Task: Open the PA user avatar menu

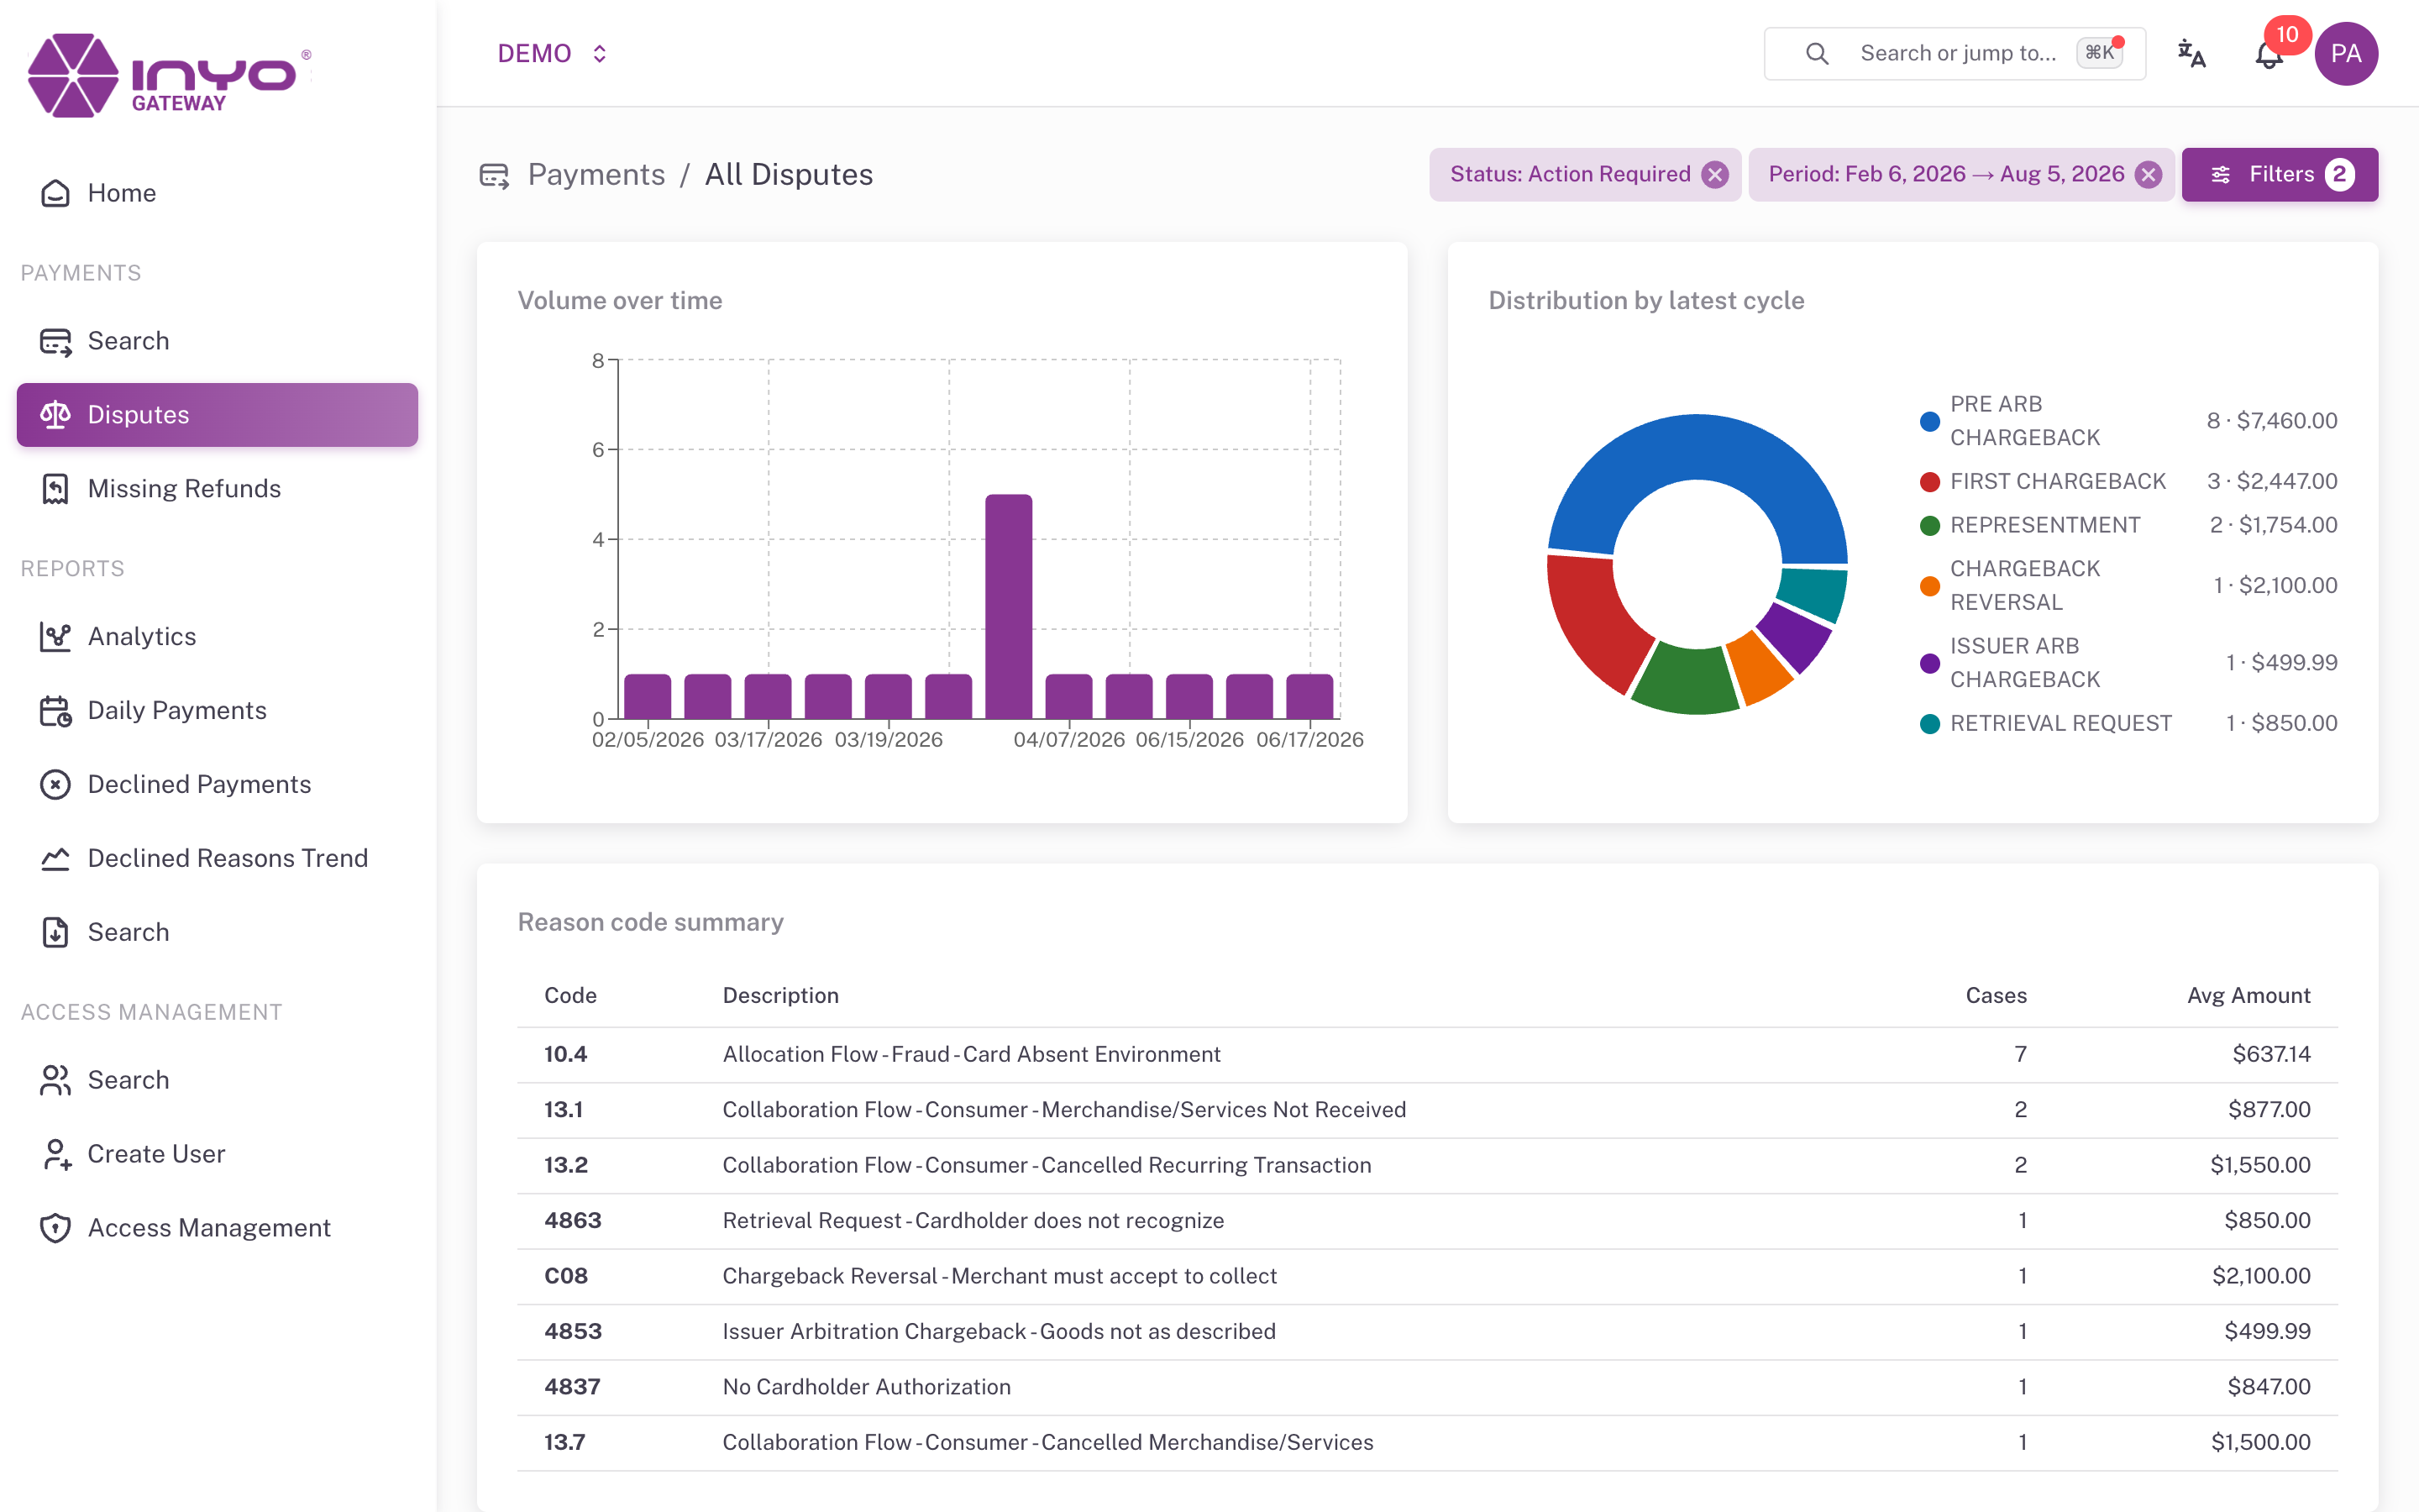Action: click(2345, 54)
